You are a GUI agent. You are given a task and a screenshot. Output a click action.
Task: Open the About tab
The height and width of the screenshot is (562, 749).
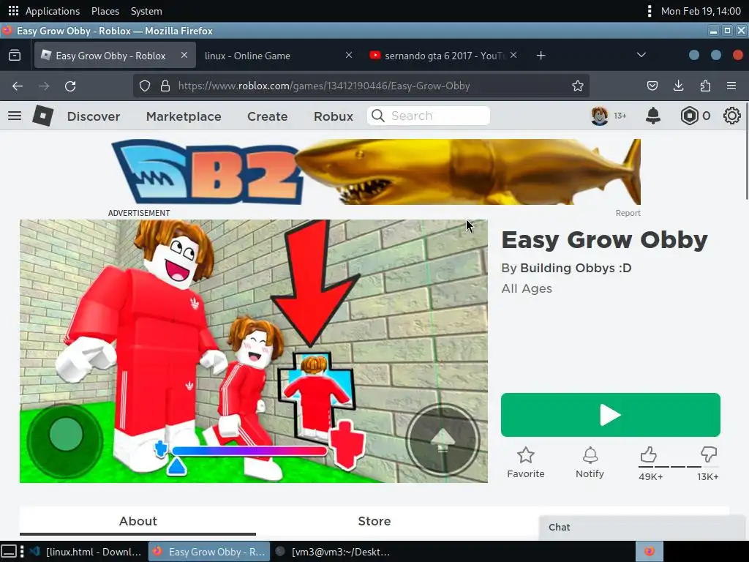click(138, 521)
